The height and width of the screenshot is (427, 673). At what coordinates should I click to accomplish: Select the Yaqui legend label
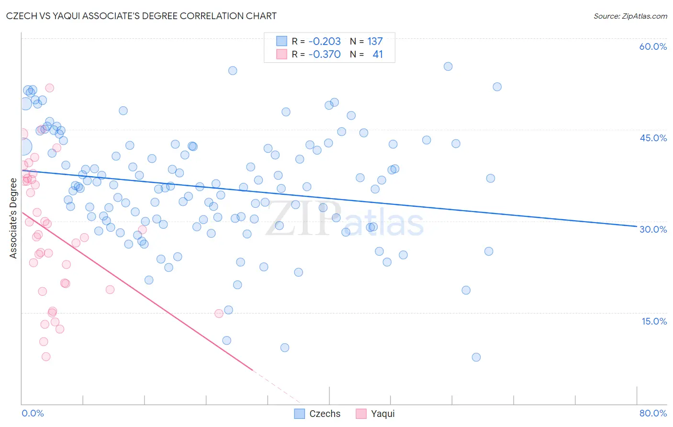[383, 414]
